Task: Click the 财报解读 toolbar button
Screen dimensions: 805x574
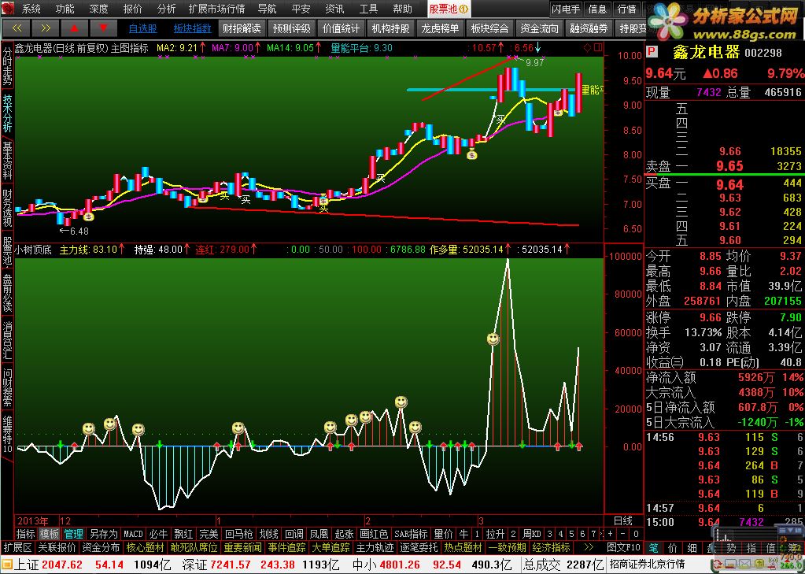Action: click(x=242, y=28)
